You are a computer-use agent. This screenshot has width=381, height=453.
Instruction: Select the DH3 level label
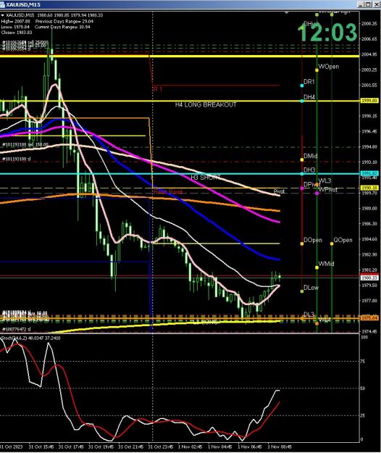(309, 170)
